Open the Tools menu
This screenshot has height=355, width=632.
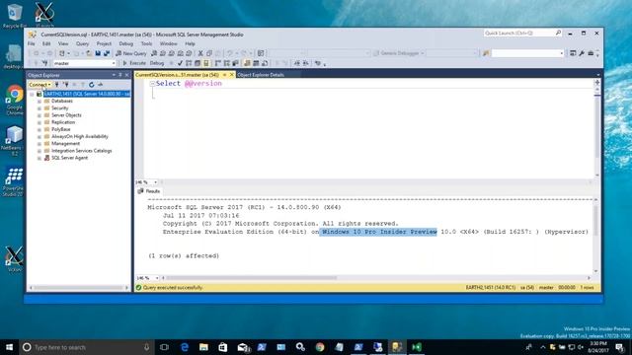[x=146, y=43]
